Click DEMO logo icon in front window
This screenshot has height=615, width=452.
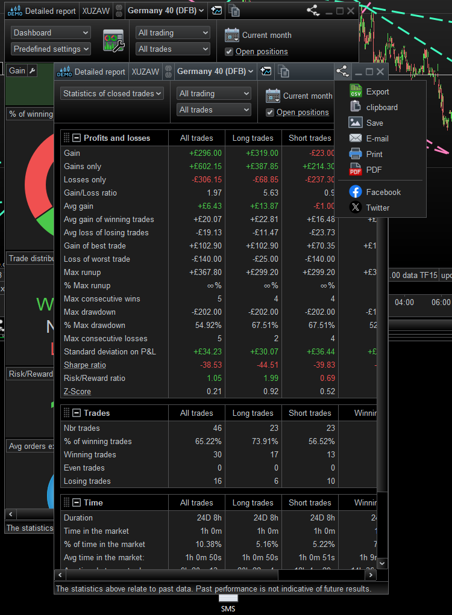pos(64,72)
